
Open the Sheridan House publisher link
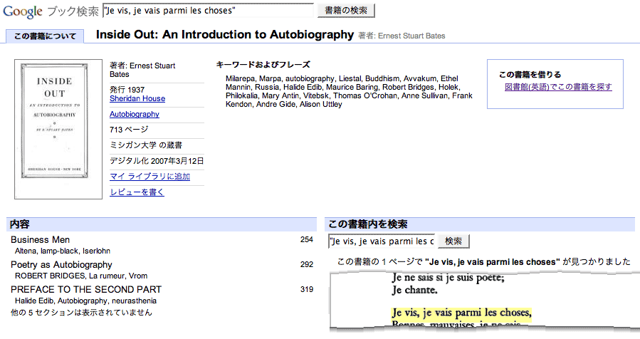(x=137, y=98)
